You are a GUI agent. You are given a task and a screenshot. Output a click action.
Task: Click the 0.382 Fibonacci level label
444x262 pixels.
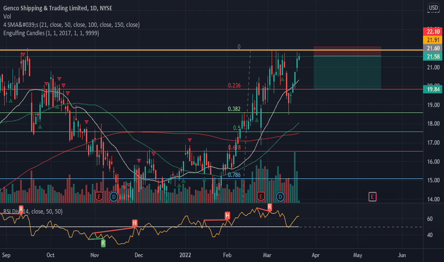234,109
